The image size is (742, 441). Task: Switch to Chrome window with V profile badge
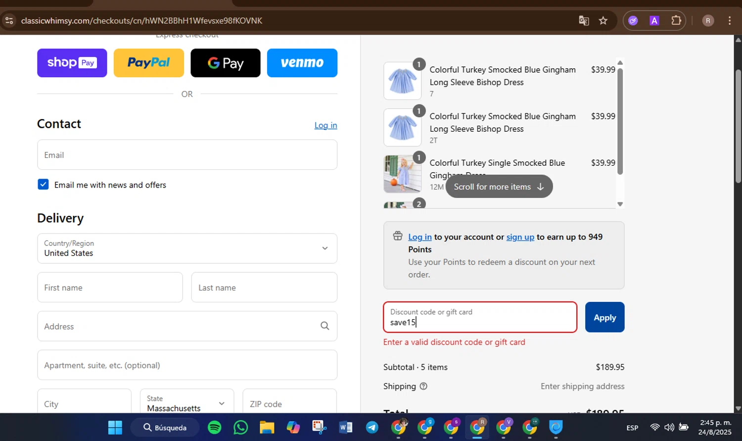504,427
